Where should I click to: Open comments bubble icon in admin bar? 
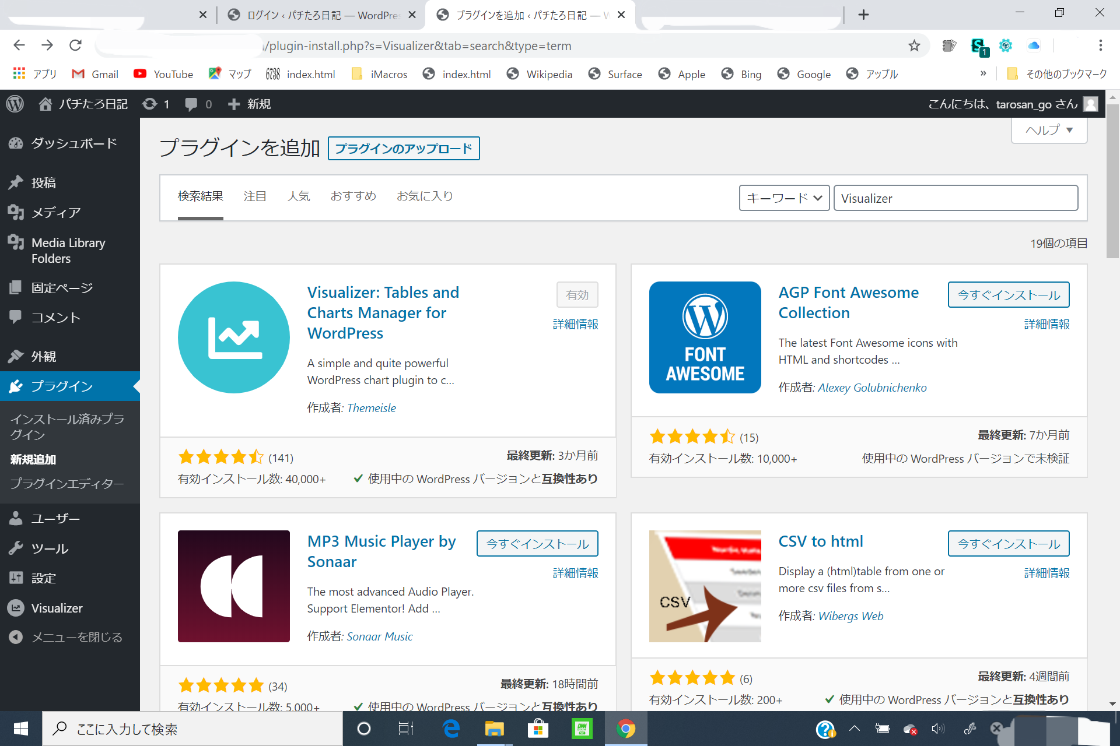tap(198, 104)
